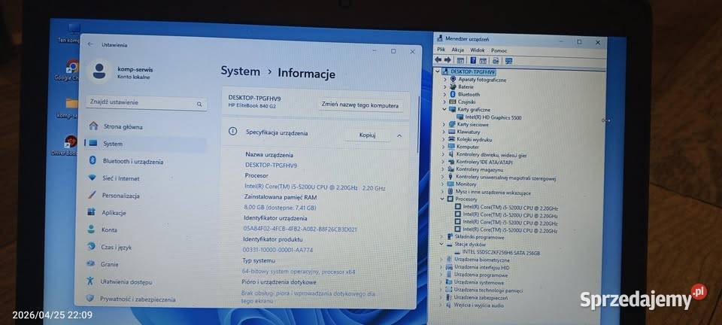
Task: Collapse the Specyfikacja urządzenia section chevron
Action: [x=399, y=135]
